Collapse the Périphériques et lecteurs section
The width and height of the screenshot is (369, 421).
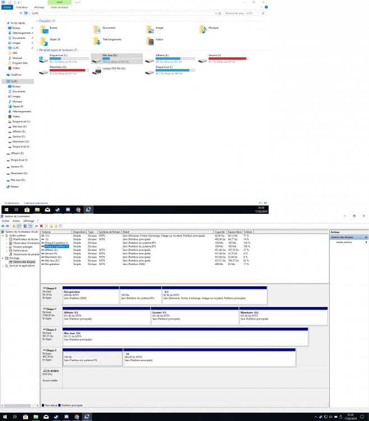pos(38,50)
